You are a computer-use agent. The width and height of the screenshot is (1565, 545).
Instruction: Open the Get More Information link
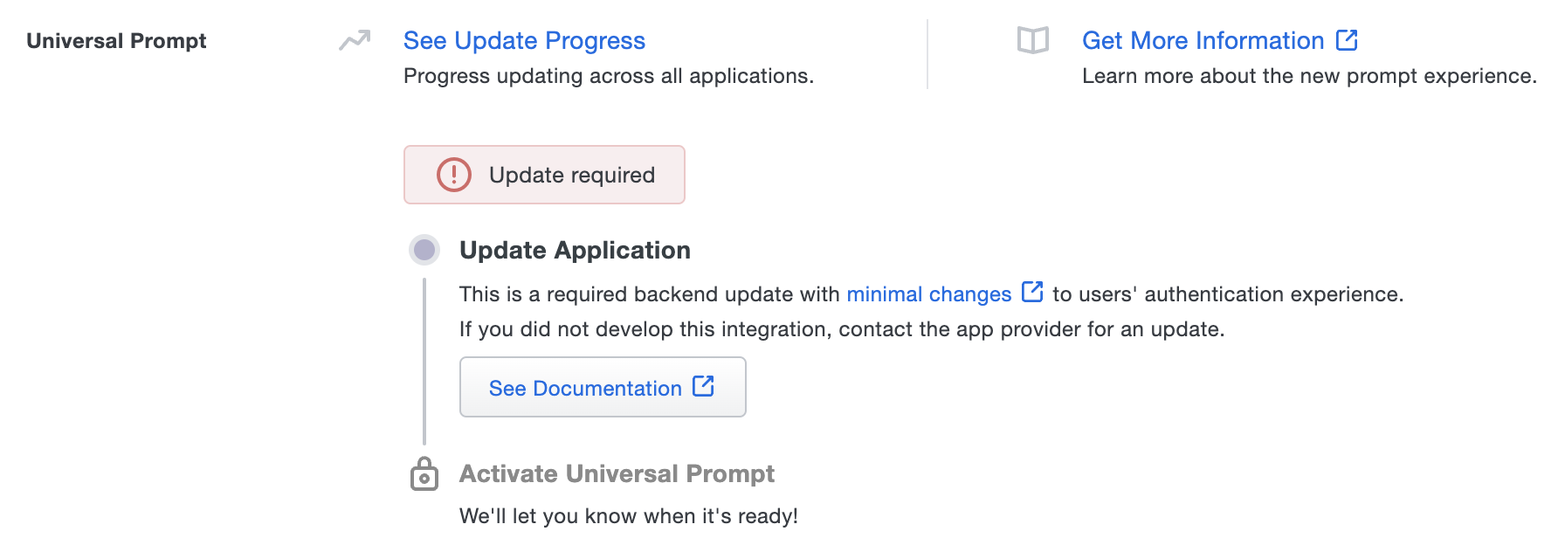[x=1203, y=41]
